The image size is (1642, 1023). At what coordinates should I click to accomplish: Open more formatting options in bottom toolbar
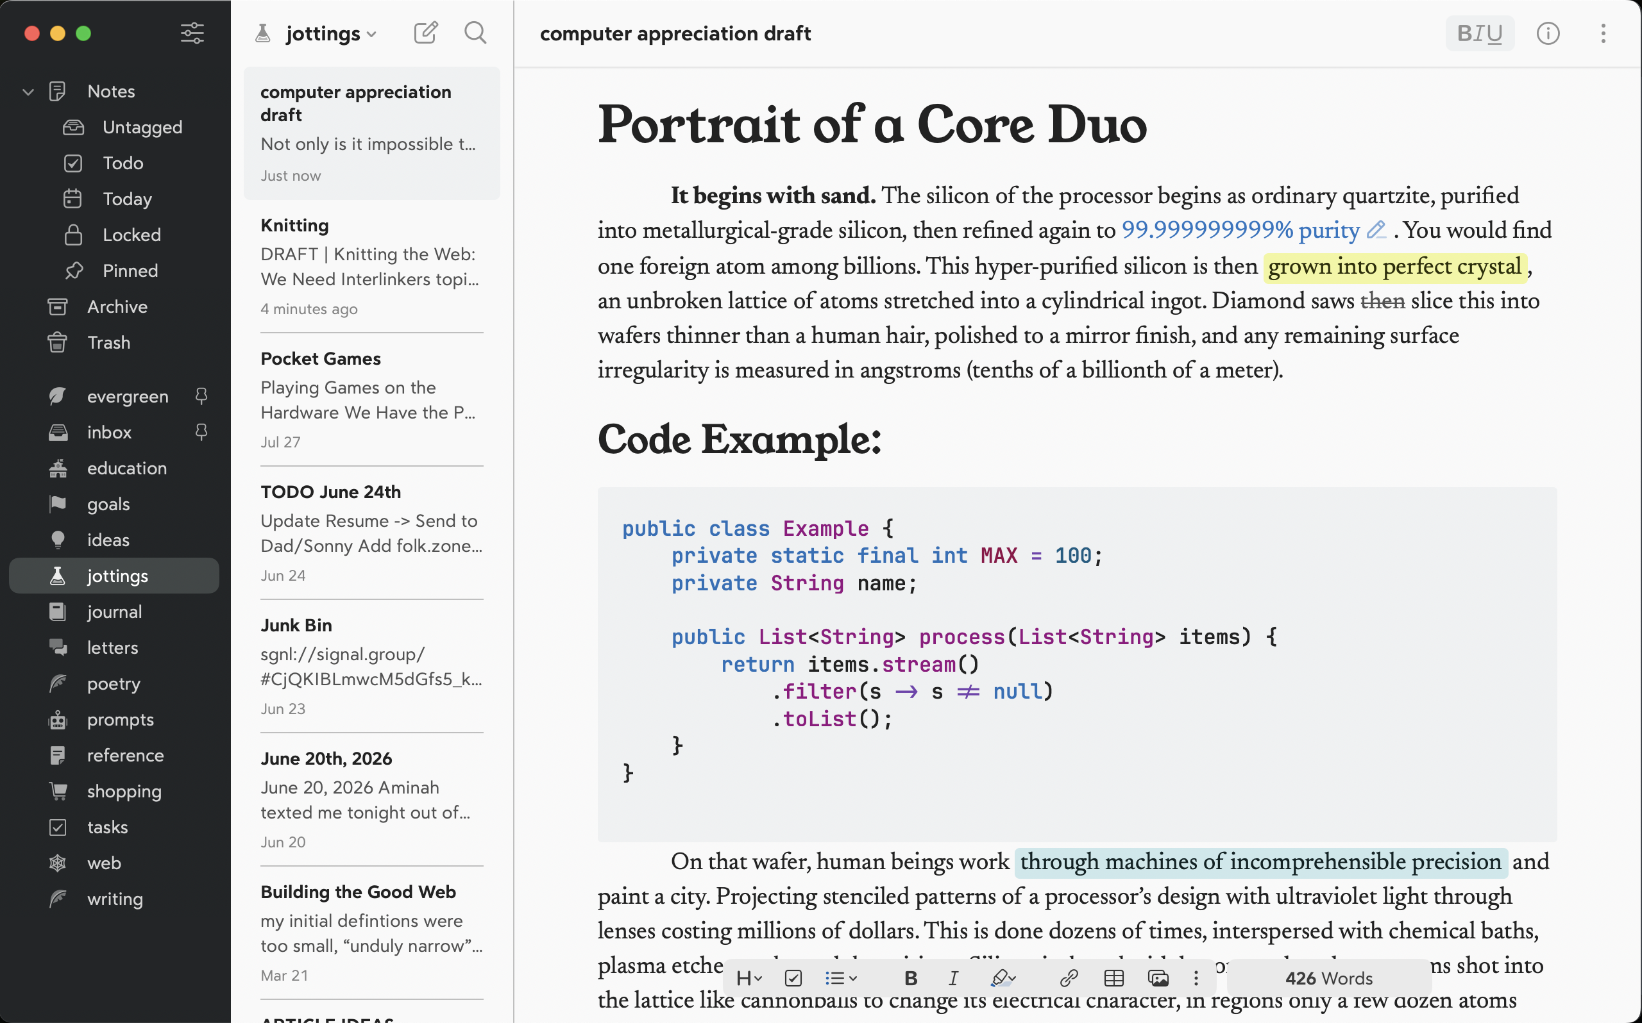(1196, 977)
